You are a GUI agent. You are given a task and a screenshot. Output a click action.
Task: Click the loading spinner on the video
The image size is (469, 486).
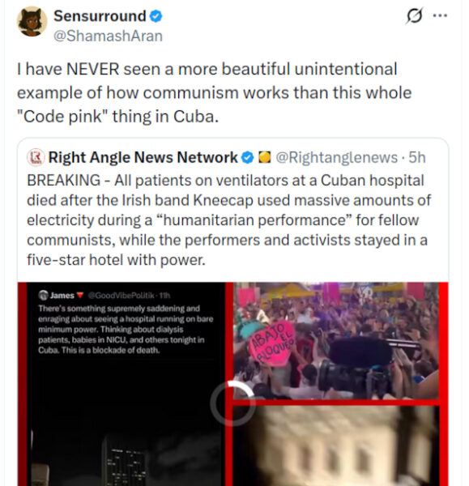coord(232,403)
